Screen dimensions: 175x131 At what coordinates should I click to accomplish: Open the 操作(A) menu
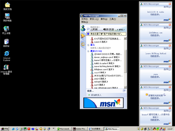point(104,19)
